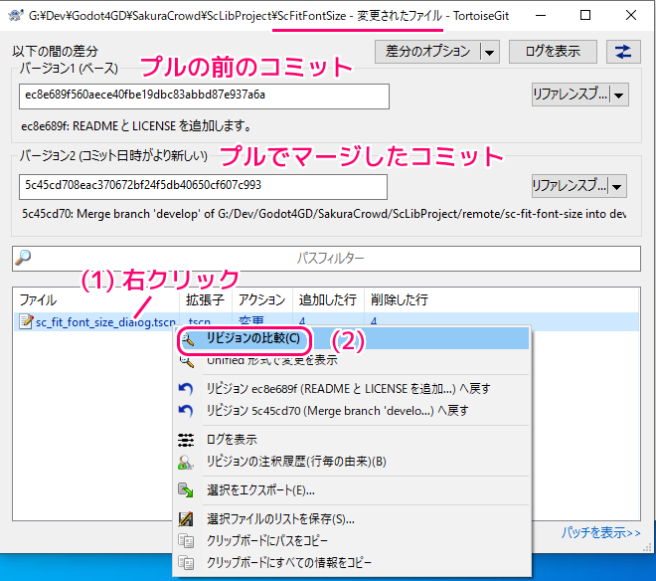
Task: Click the リファレンスブ... button for version 1
Action: pos(571,95)
